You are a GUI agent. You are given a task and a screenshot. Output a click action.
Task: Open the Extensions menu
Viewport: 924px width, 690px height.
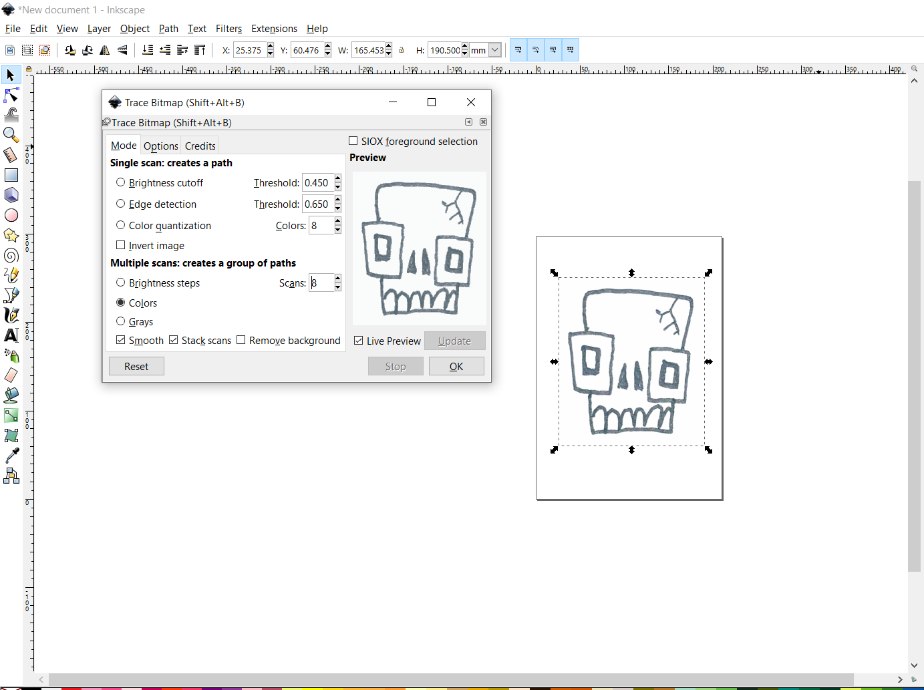(x=274, y=29)
